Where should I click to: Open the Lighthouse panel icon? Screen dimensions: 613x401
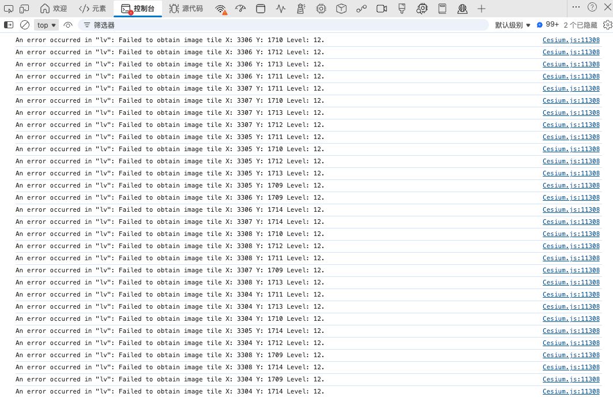coord(301,9)
